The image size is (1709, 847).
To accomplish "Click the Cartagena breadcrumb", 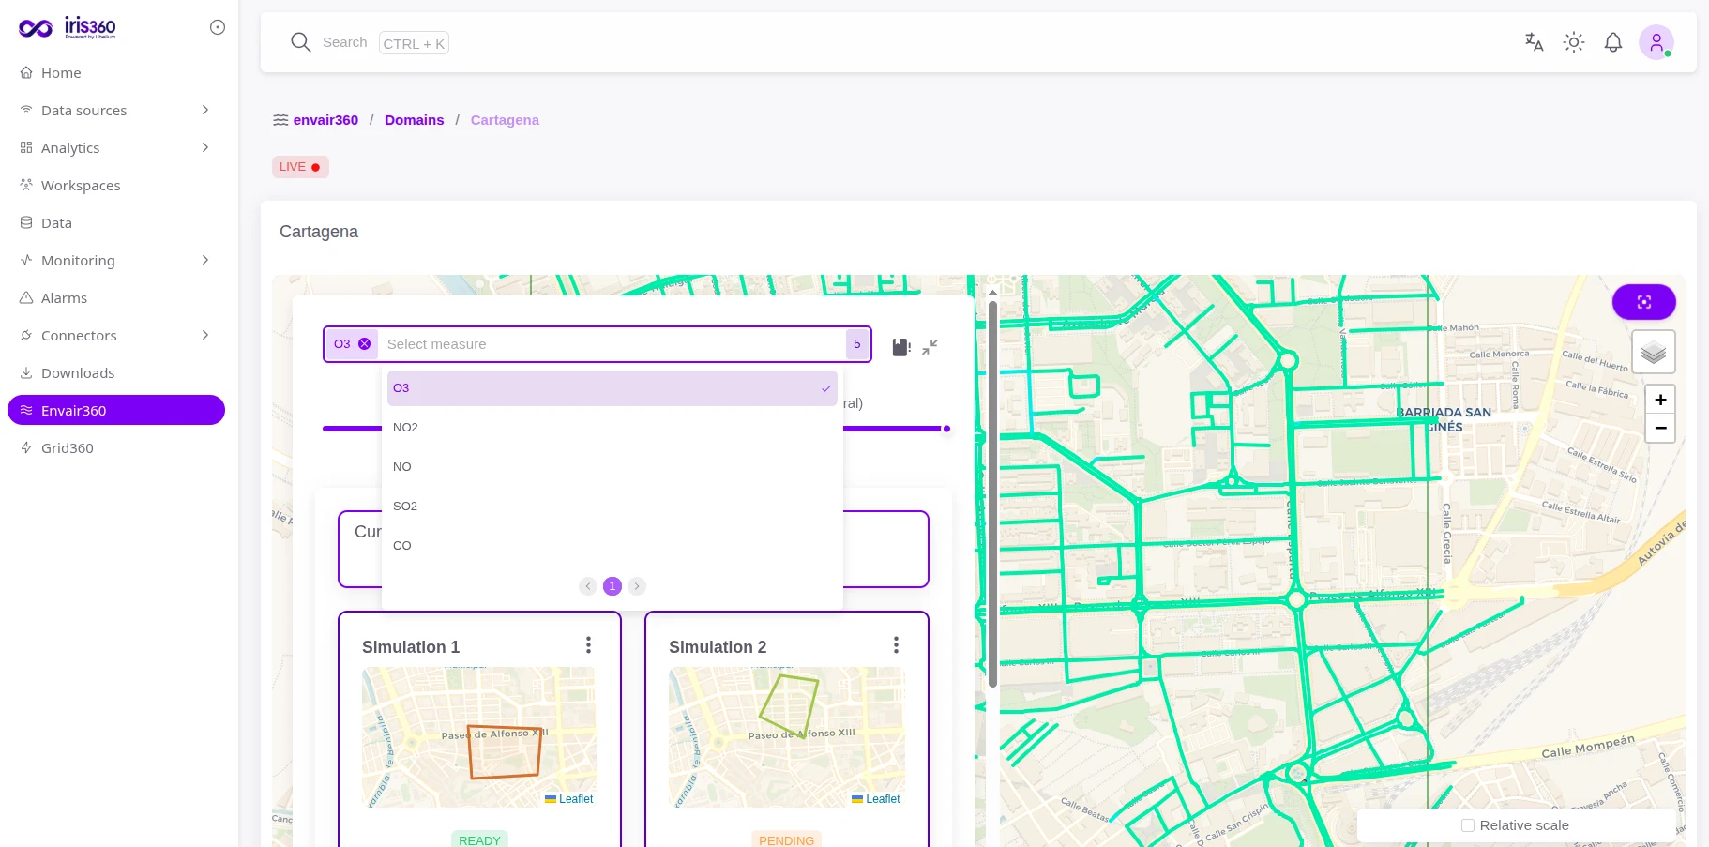I will [x=505, y=120].
